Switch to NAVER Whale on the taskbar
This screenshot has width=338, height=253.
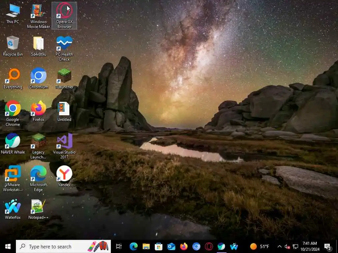pyautogui.click(x=221, y=246)
